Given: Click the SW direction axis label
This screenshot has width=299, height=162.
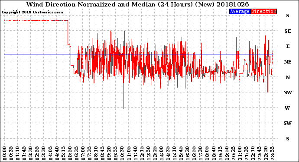Looking at the screenshot, I should [x=287, y=123].
